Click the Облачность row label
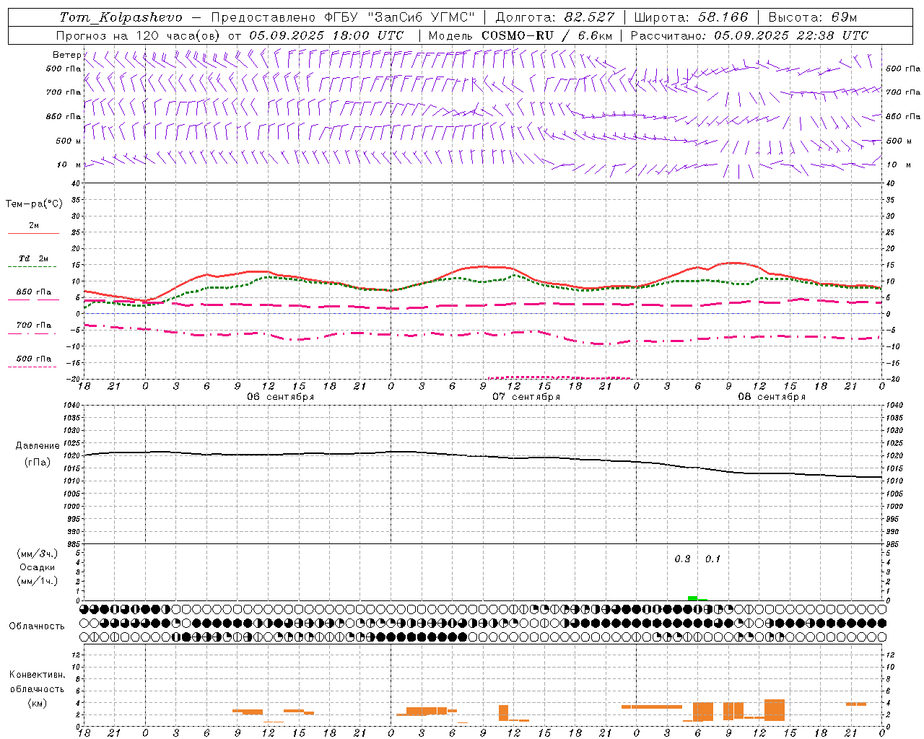The width and height of the screenshot is (924, 739). (x=37, y=626)
